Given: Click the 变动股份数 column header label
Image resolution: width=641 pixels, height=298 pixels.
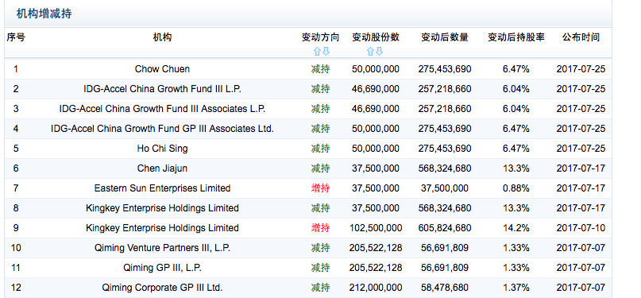Looking at the screenshot, I should 376,37.
